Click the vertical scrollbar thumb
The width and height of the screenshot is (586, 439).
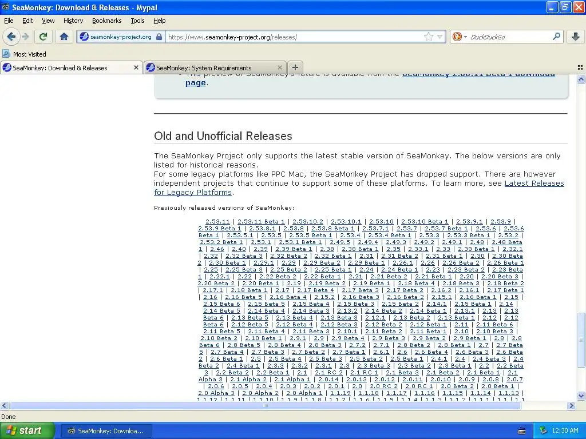(x=581, y=340)
